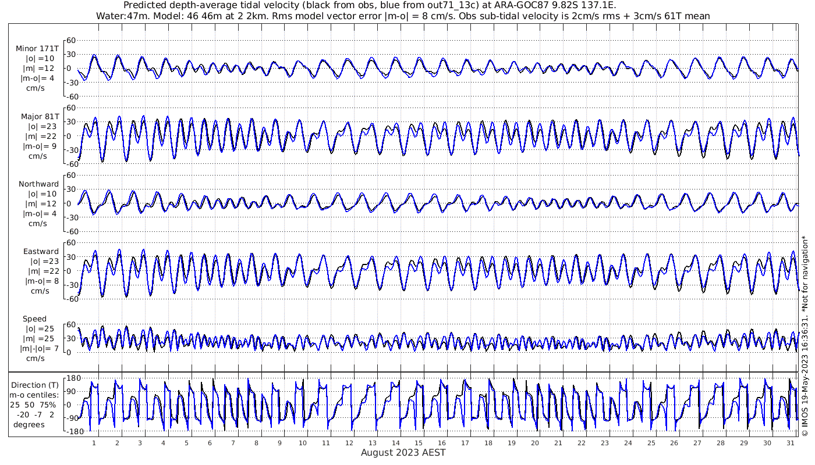Select the day "18" label on the date axis
The height and width of the screenshot is (465, 815).
click(x=488, y=443)
